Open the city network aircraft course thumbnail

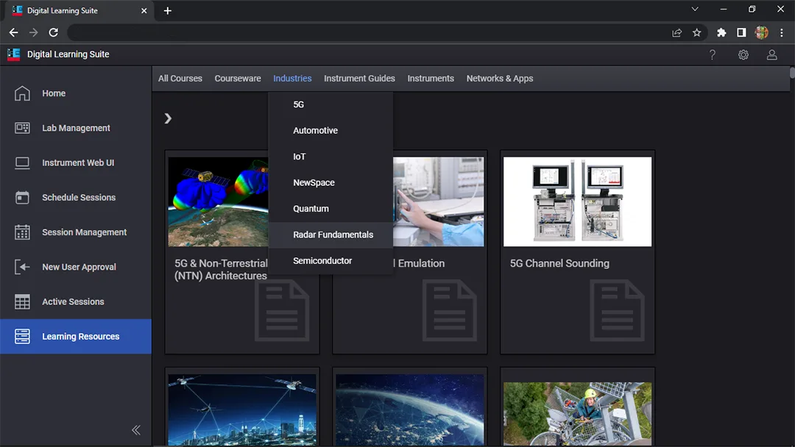tap(242, 410)
